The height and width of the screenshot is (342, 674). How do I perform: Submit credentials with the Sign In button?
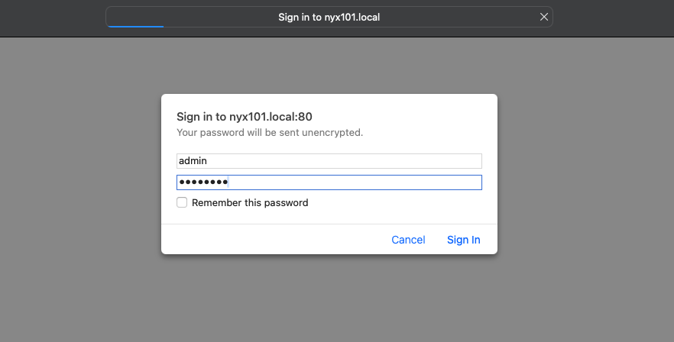point(463,240)
